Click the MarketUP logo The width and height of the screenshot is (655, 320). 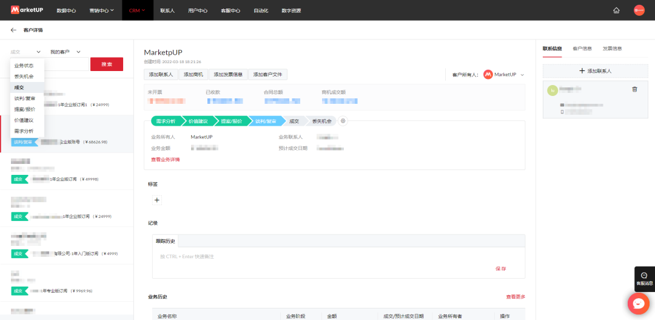(x=27, y=10)
